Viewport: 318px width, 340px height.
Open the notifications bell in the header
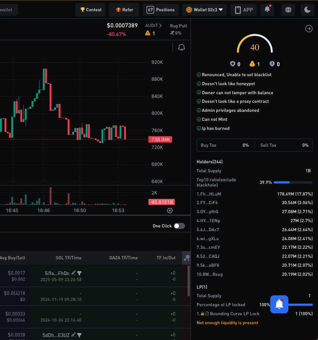[x=267, y=9]
